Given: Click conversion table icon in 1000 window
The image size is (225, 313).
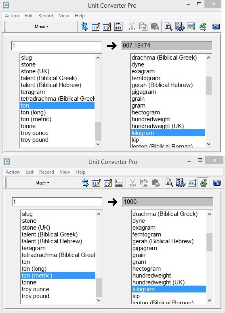Looking at the screenshot, I should (x=119, y=183).
